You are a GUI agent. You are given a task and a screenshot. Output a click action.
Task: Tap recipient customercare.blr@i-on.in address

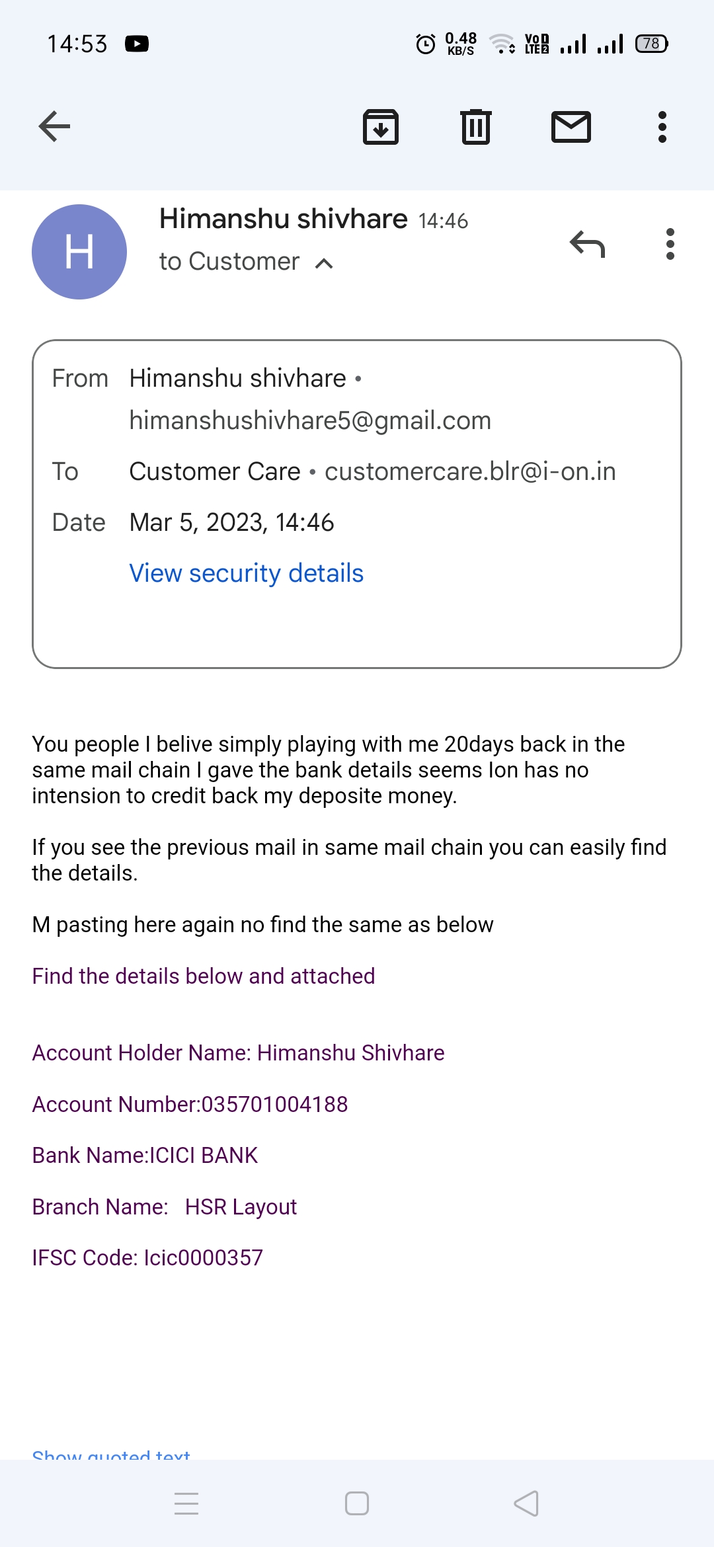click(470, 471)
